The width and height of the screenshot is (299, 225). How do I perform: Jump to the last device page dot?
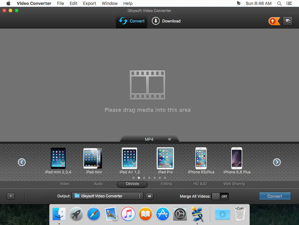(165, 178)
